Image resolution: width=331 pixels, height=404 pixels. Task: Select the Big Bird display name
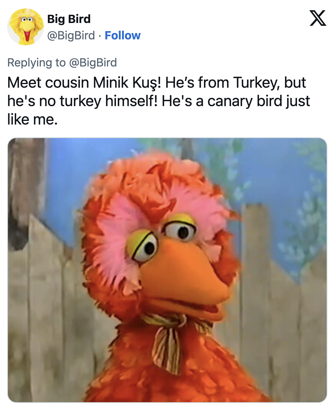coord(69,19)
